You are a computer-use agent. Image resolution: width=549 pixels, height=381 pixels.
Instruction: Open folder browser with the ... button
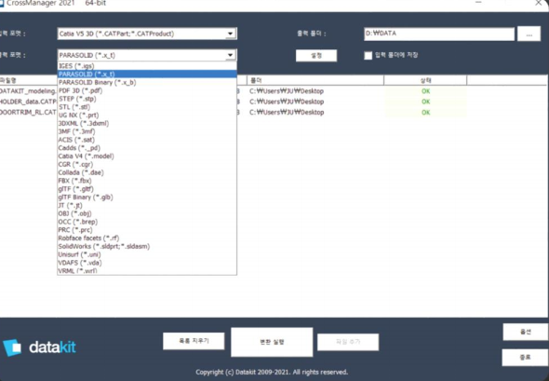(529, 34)
